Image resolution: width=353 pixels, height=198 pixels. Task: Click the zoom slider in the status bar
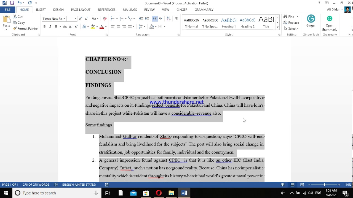(x=324, y=185)
